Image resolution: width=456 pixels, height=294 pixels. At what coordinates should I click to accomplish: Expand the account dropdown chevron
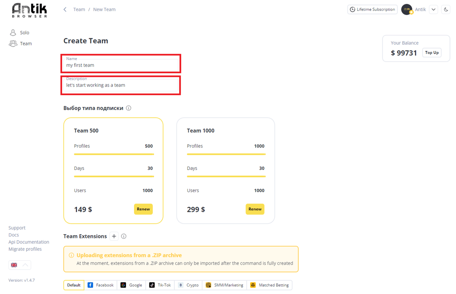pos(433,9)
